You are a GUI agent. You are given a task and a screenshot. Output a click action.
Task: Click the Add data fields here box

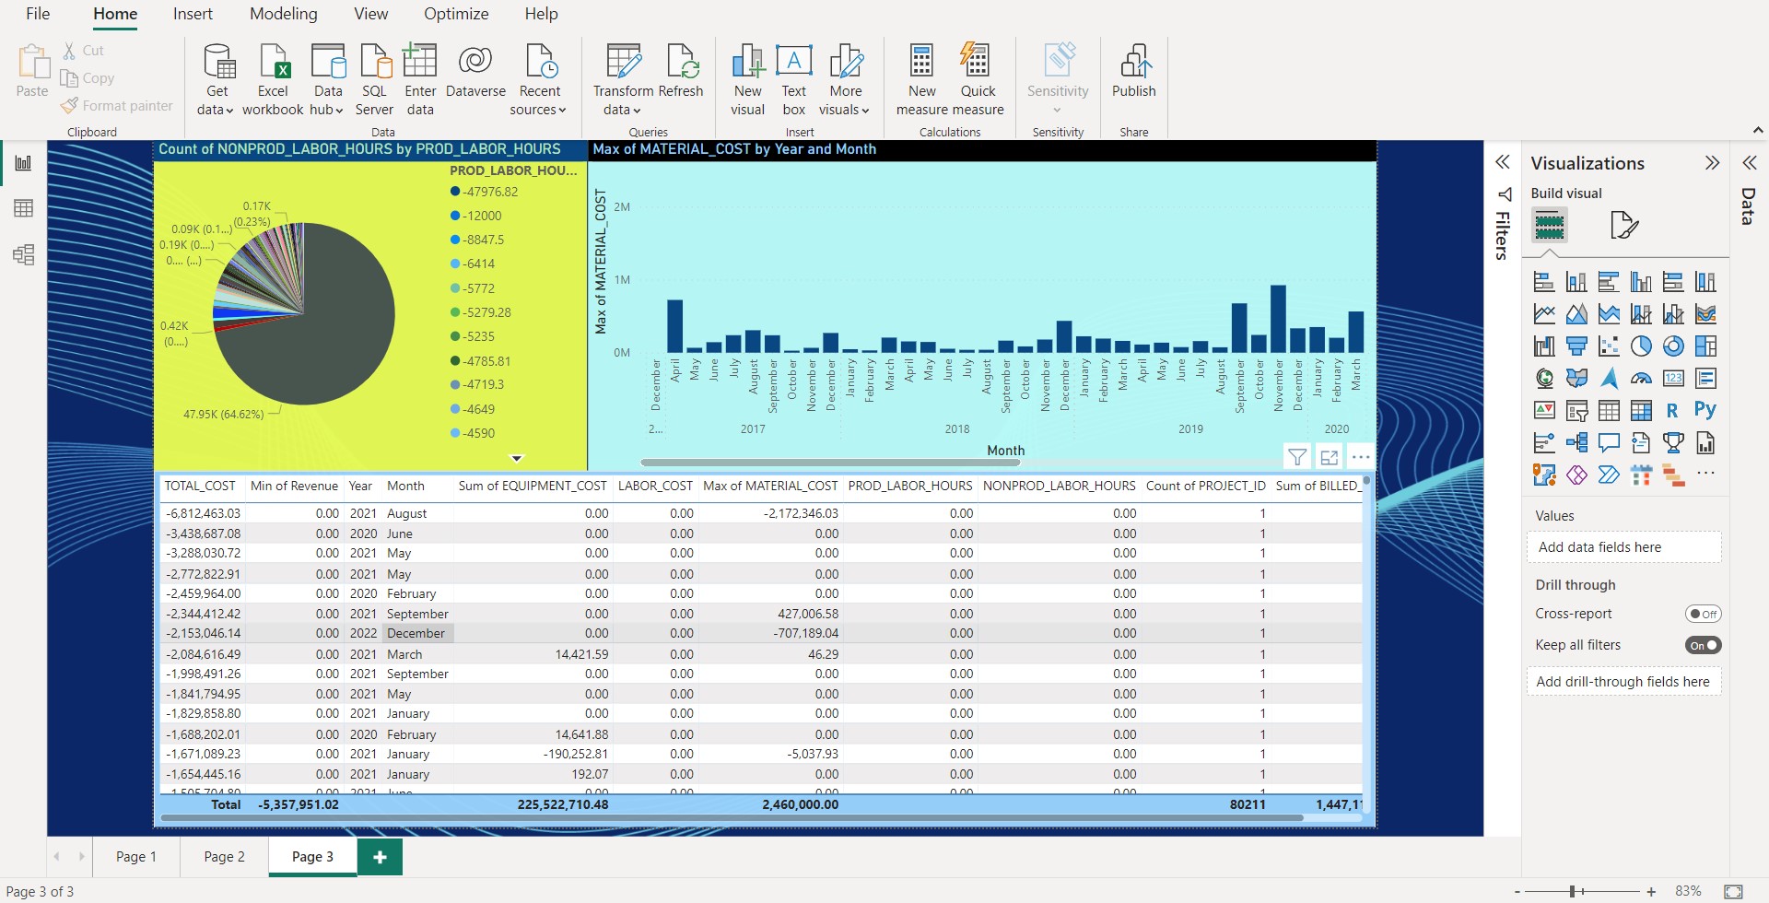point(1623,547)
